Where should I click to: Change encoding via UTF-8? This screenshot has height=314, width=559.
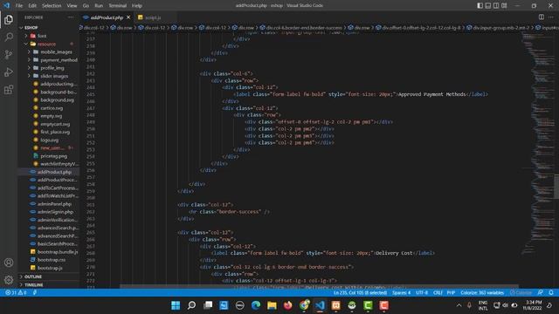[422, 293]
